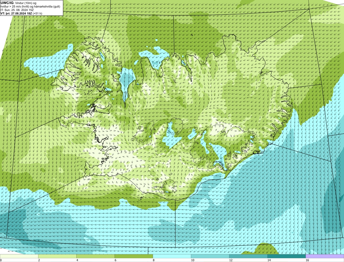Click the 'VT: þri. 27.08.2024 18Z' valid time text
The height and width of the screenshot is (262, 344).
coord(16,13)
